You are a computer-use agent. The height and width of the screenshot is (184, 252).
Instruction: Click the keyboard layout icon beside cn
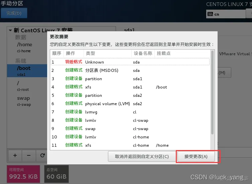tap(210, 14)
